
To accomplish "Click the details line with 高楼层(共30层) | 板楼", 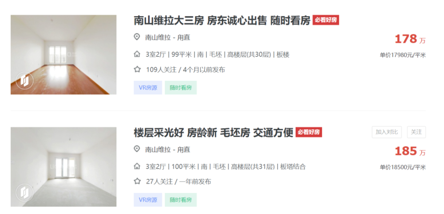I will coord(218,54).
